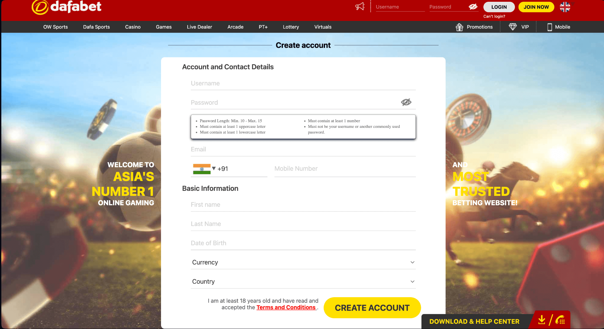604x329 pixels.
Task: Click the Dafabet logo
Action: (x=67, y=6)
